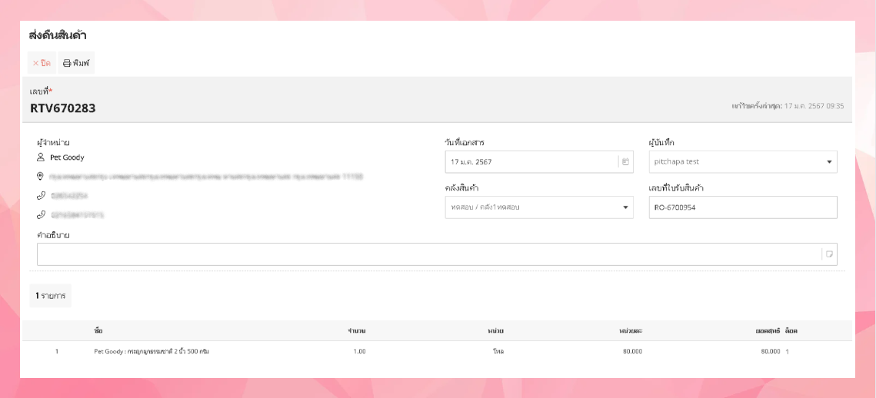This screenshot has width=876, height=398.
Task: Expand the คลังสินค้า warehouse dropdown
Action: pos(625,207)
